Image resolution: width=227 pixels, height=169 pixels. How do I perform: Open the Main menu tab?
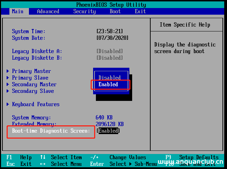pos(17,12)
